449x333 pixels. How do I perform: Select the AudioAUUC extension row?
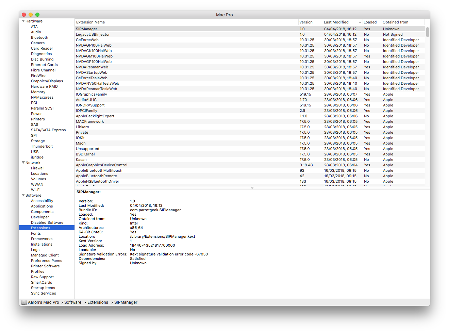pos(250,100)
